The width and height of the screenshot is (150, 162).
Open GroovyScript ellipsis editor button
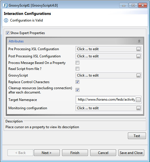click(x=139, y=75)
